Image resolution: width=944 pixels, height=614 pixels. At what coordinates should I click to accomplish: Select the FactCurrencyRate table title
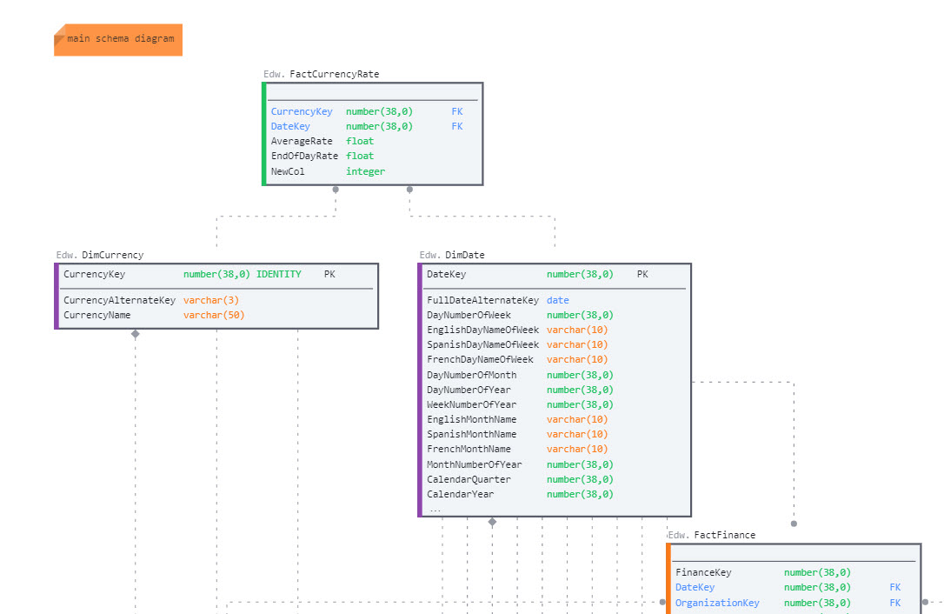(334, 75)
